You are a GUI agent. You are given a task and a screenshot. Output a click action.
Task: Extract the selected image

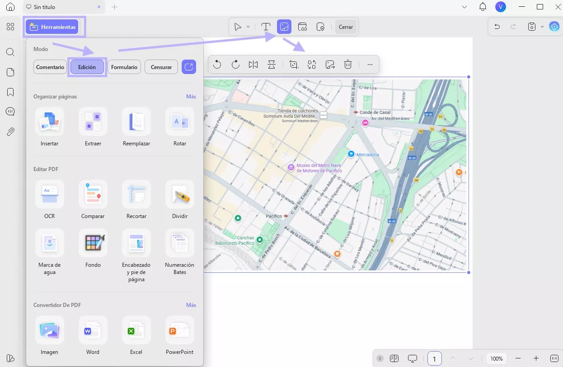point(330,65)
